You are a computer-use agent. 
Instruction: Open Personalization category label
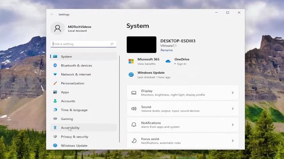72,83
